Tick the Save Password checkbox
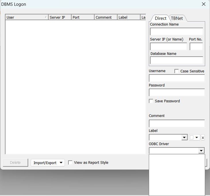This screenshot has height=196, width=210. (x=151, y=101)
